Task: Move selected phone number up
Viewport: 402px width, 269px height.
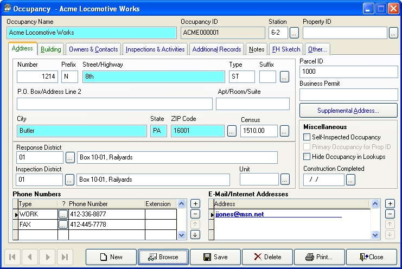Action: click(195, 224)
